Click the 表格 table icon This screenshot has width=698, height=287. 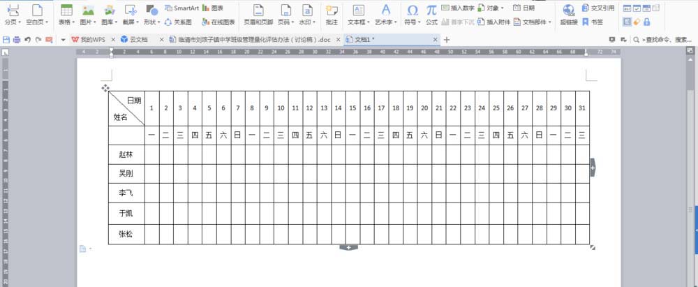pyautogui.click(x=66, y=9)
